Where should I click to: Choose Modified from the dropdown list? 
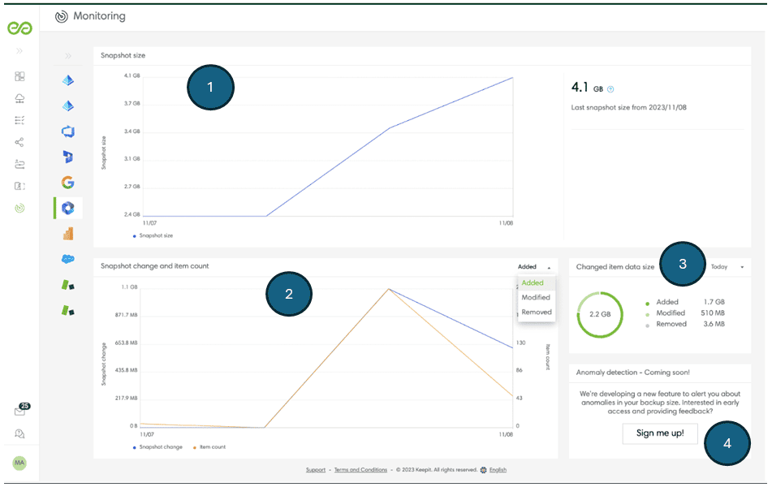coord(536,298)
